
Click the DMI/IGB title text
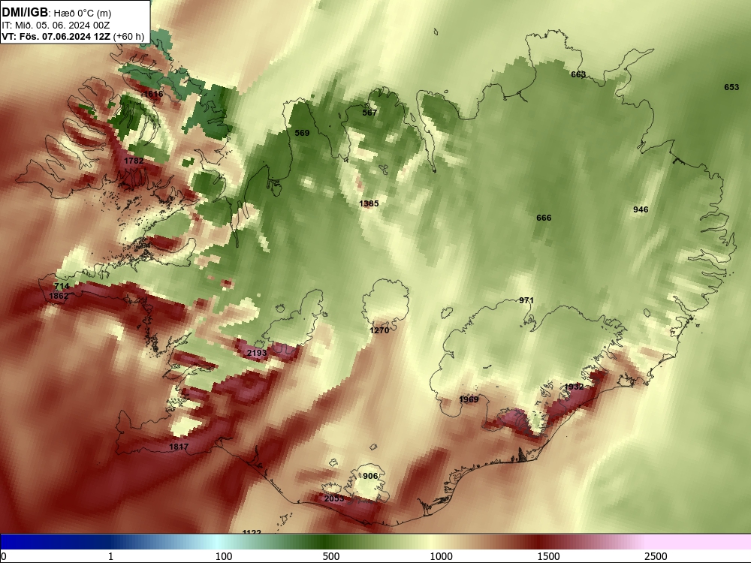tap(25, 13)
